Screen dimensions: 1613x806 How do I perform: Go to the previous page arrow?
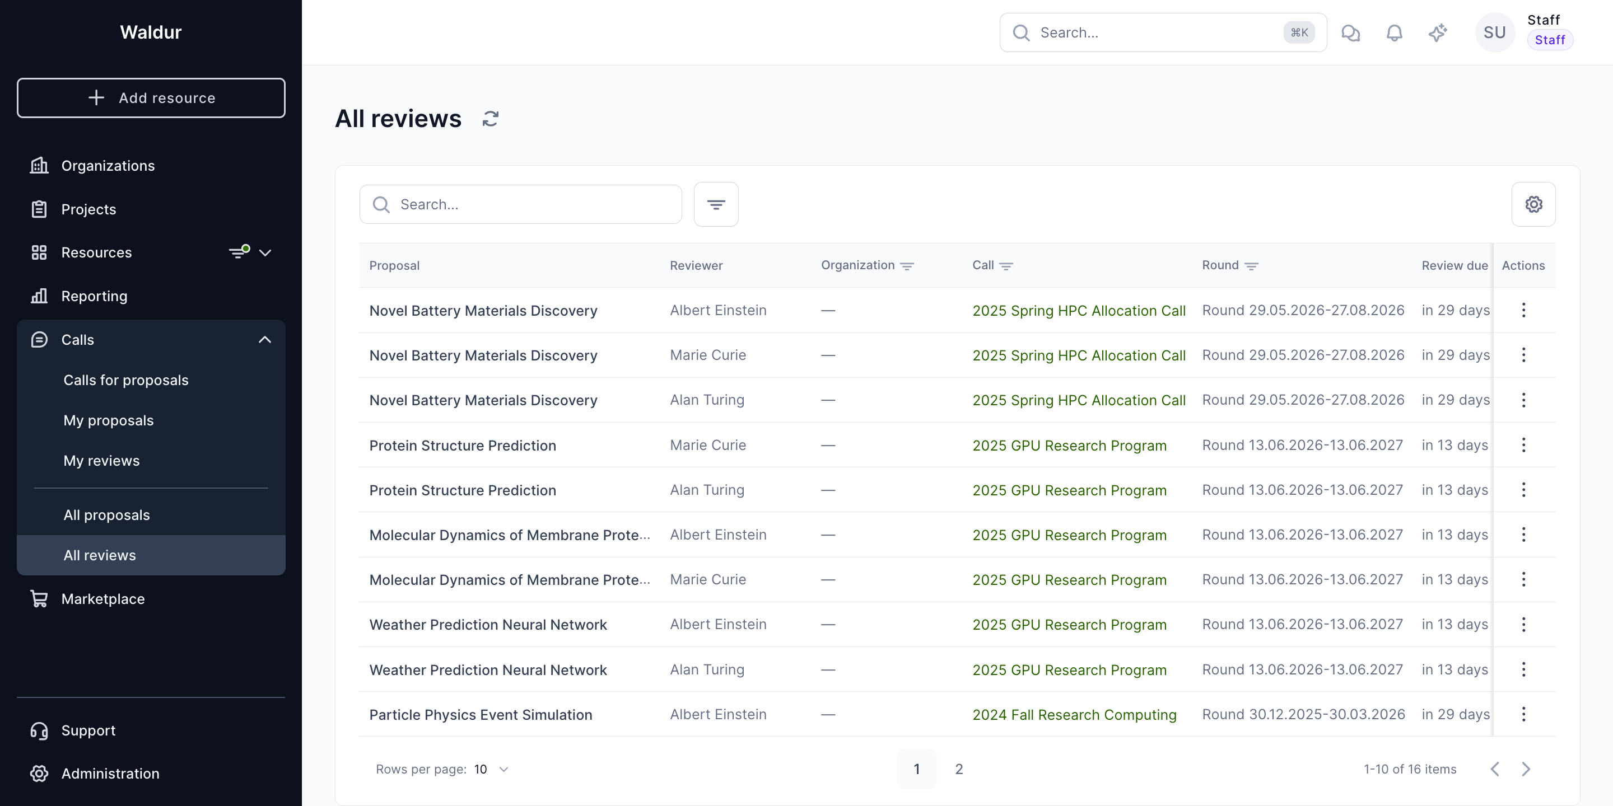(1494, 769)
